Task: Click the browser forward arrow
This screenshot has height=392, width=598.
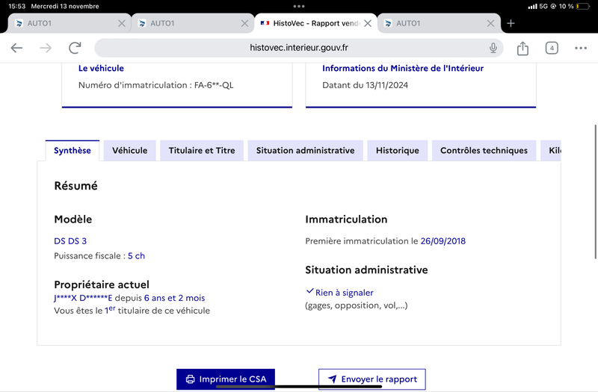Action: (x=46, y=48)
